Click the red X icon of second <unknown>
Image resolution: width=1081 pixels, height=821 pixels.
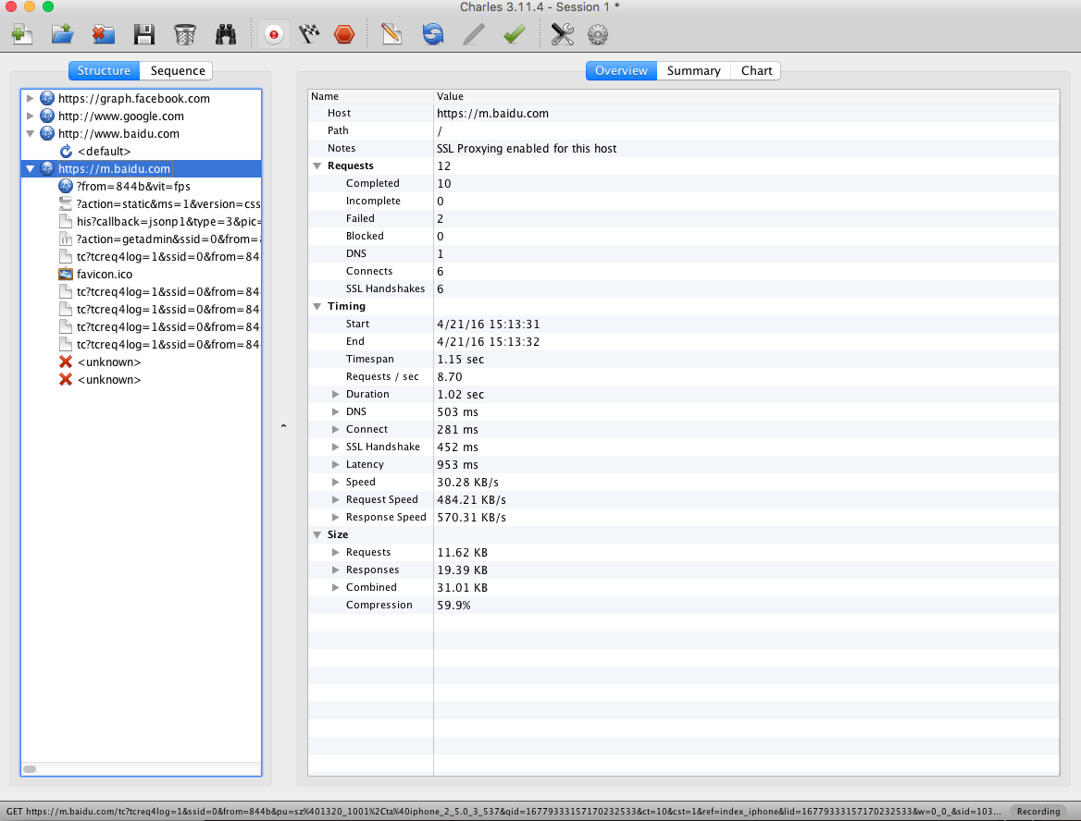66,379
